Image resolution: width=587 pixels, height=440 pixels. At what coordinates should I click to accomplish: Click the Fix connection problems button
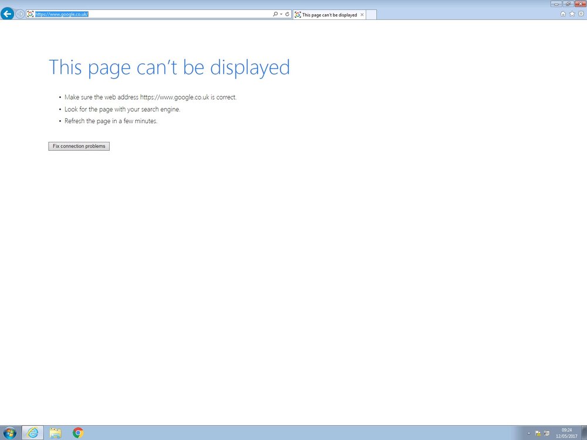tap(79, 146)
